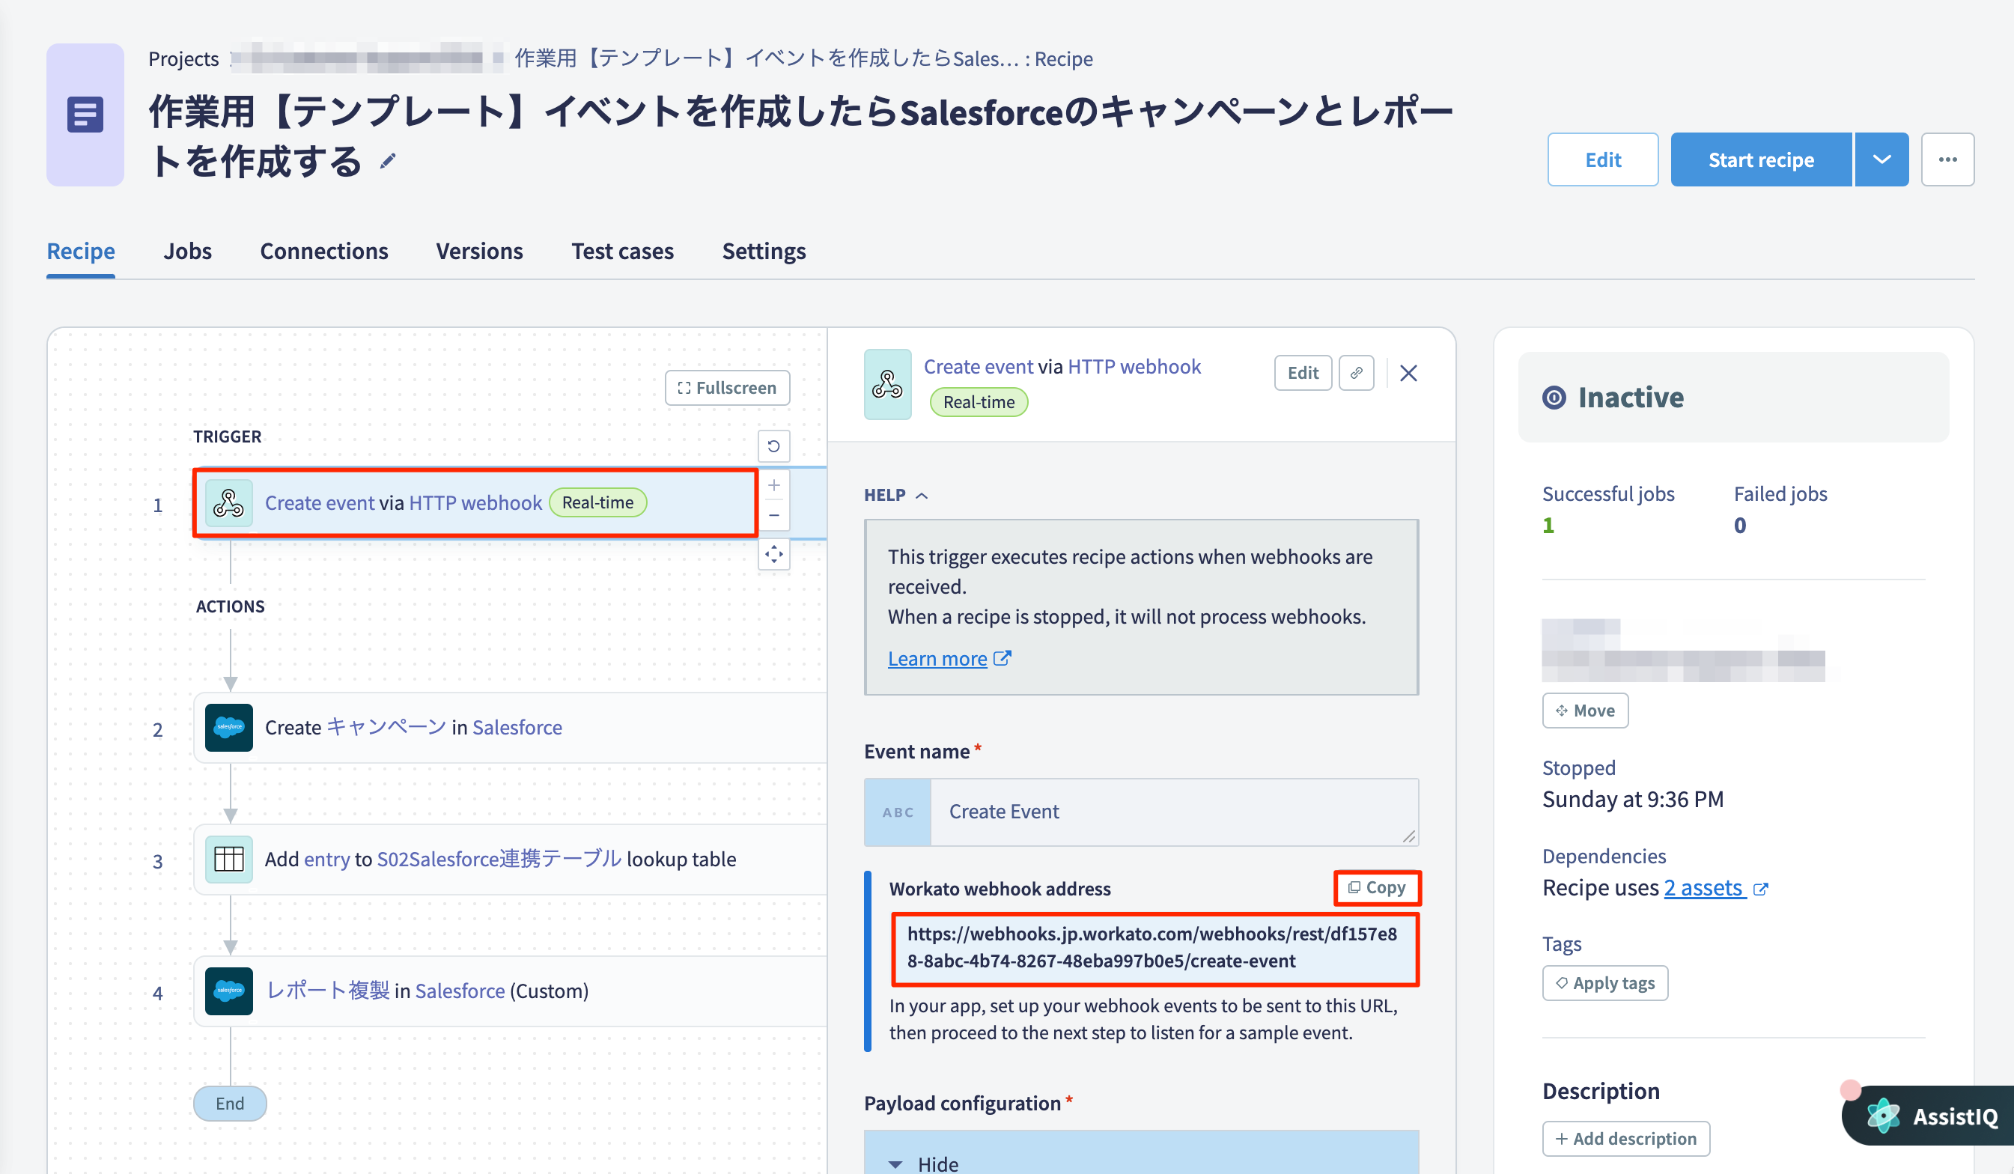Copy the Workato webhook address

[1376, 888]
